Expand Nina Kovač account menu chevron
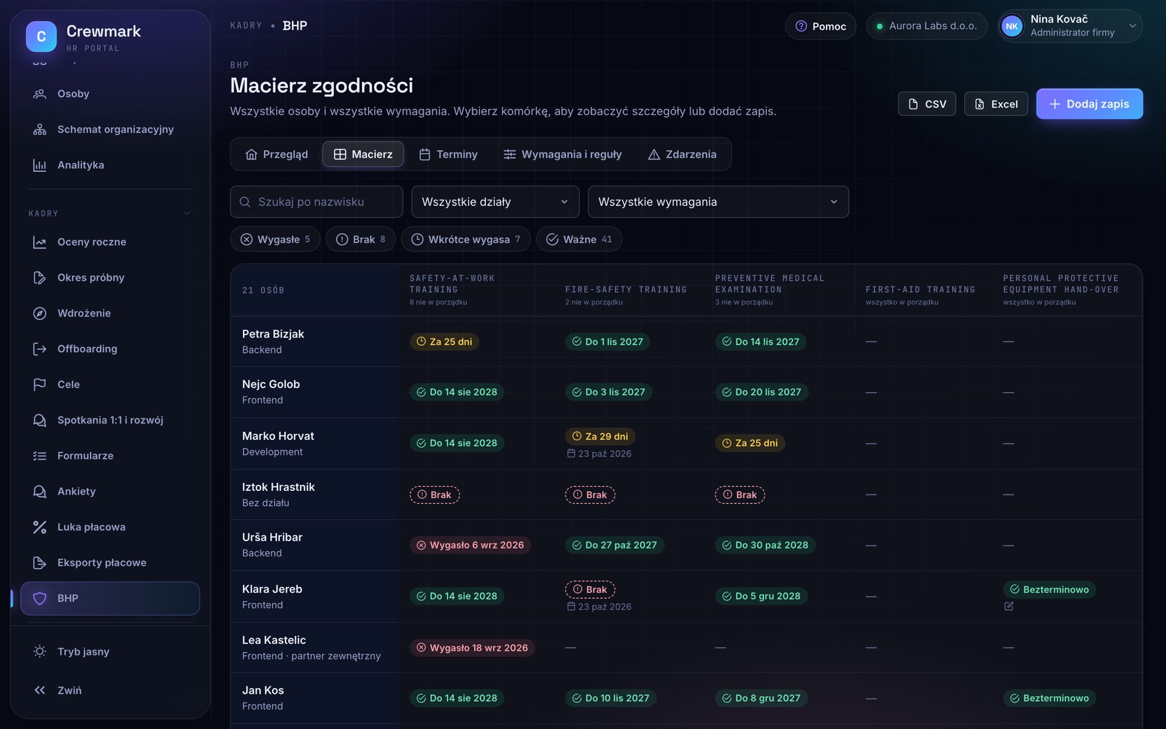The height and width of the screenshot is (729, 1166). 1132,26
